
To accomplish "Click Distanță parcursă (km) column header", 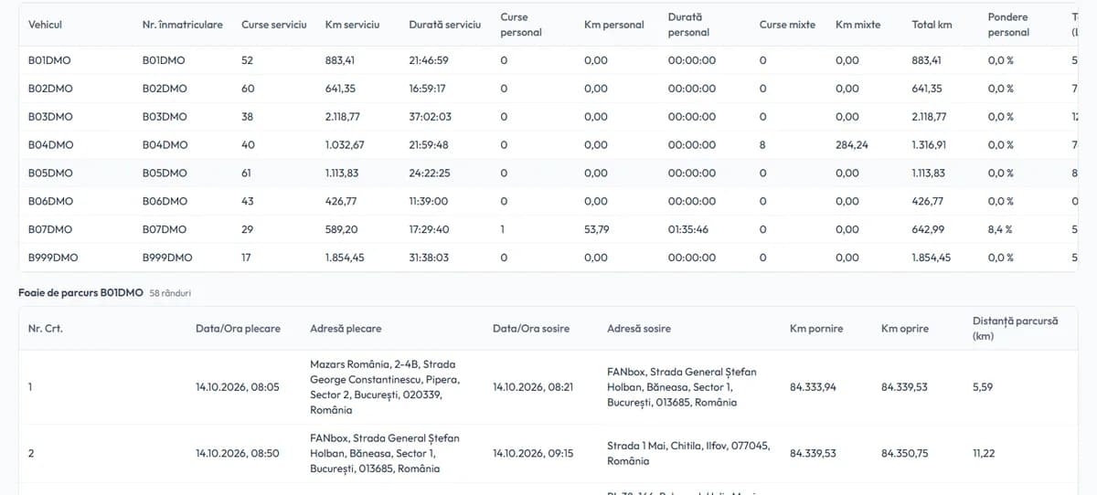I will 1016,329.
